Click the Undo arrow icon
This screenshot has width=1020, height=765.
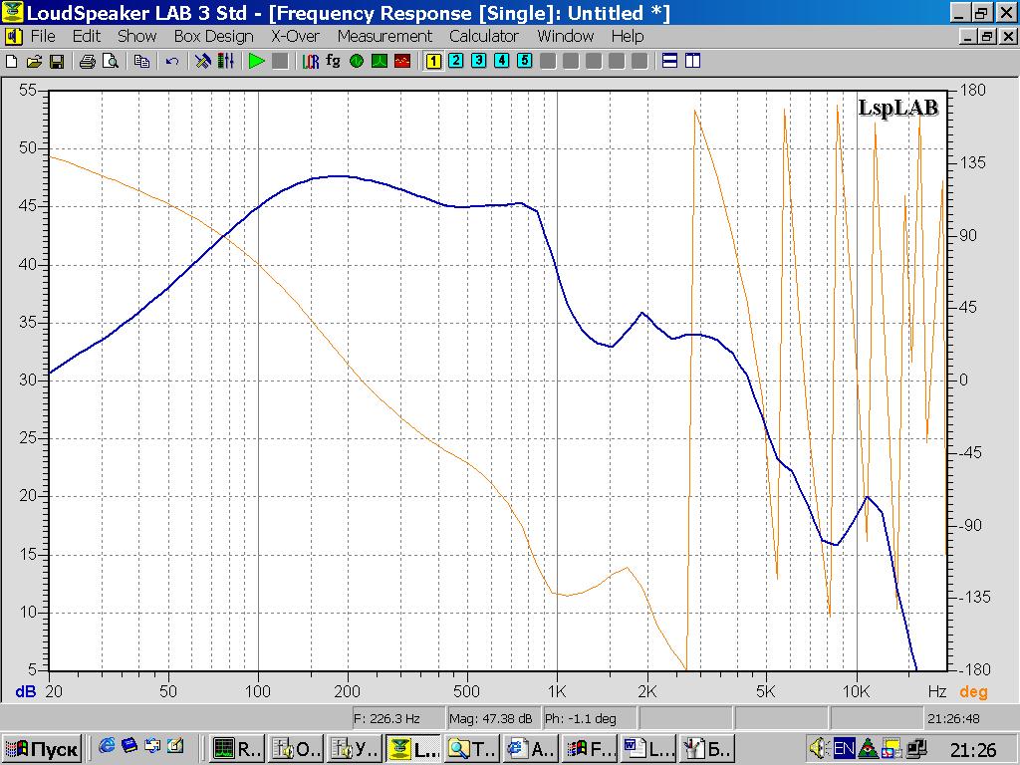click(172, 61)
